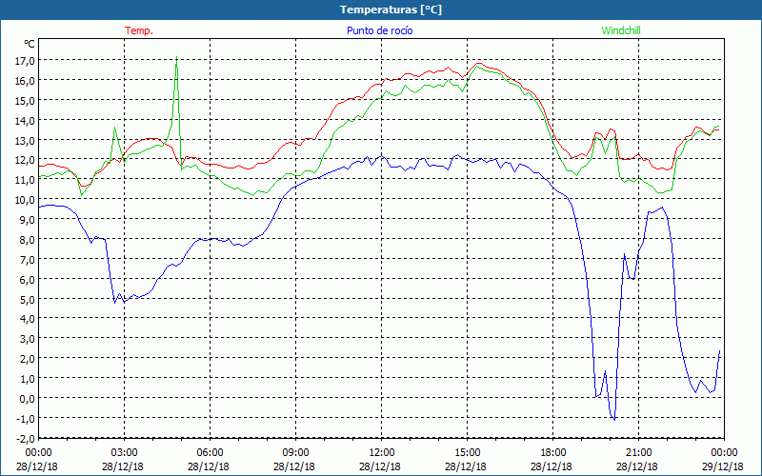
Task: Click the '03:00' time axis label
Action: (x=125, y=453)
